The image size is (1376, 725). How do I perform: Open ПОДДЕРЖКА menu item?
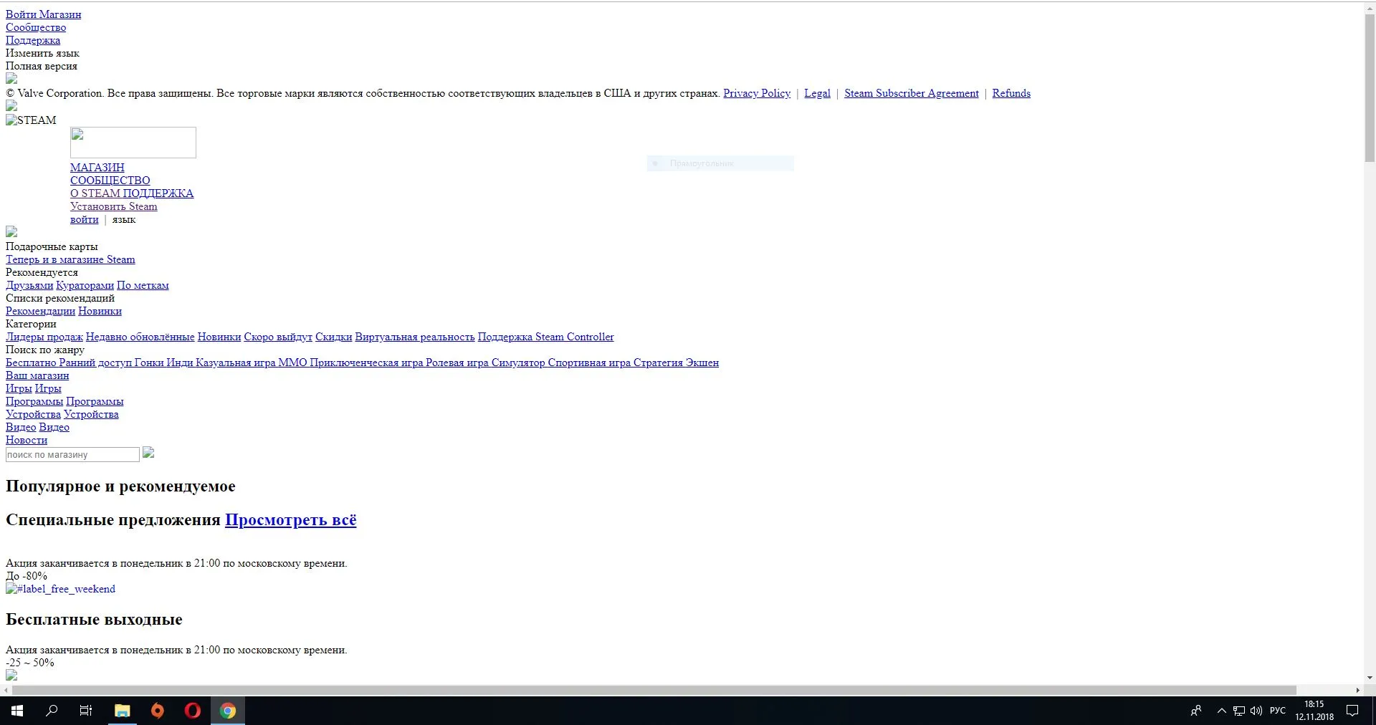158,193
